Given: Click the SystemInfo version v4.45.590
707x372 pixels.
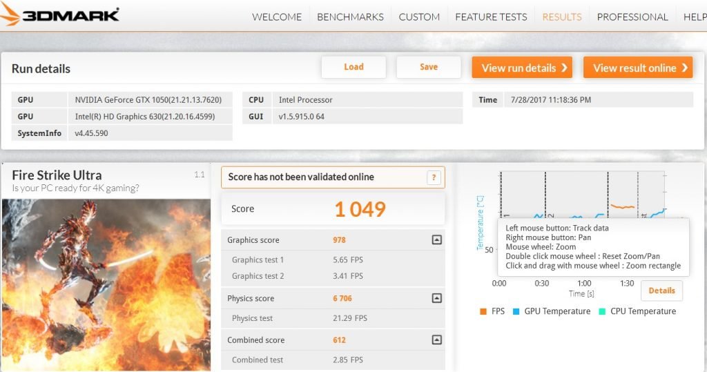Looking at the screenshot, I should pos(91,133).
